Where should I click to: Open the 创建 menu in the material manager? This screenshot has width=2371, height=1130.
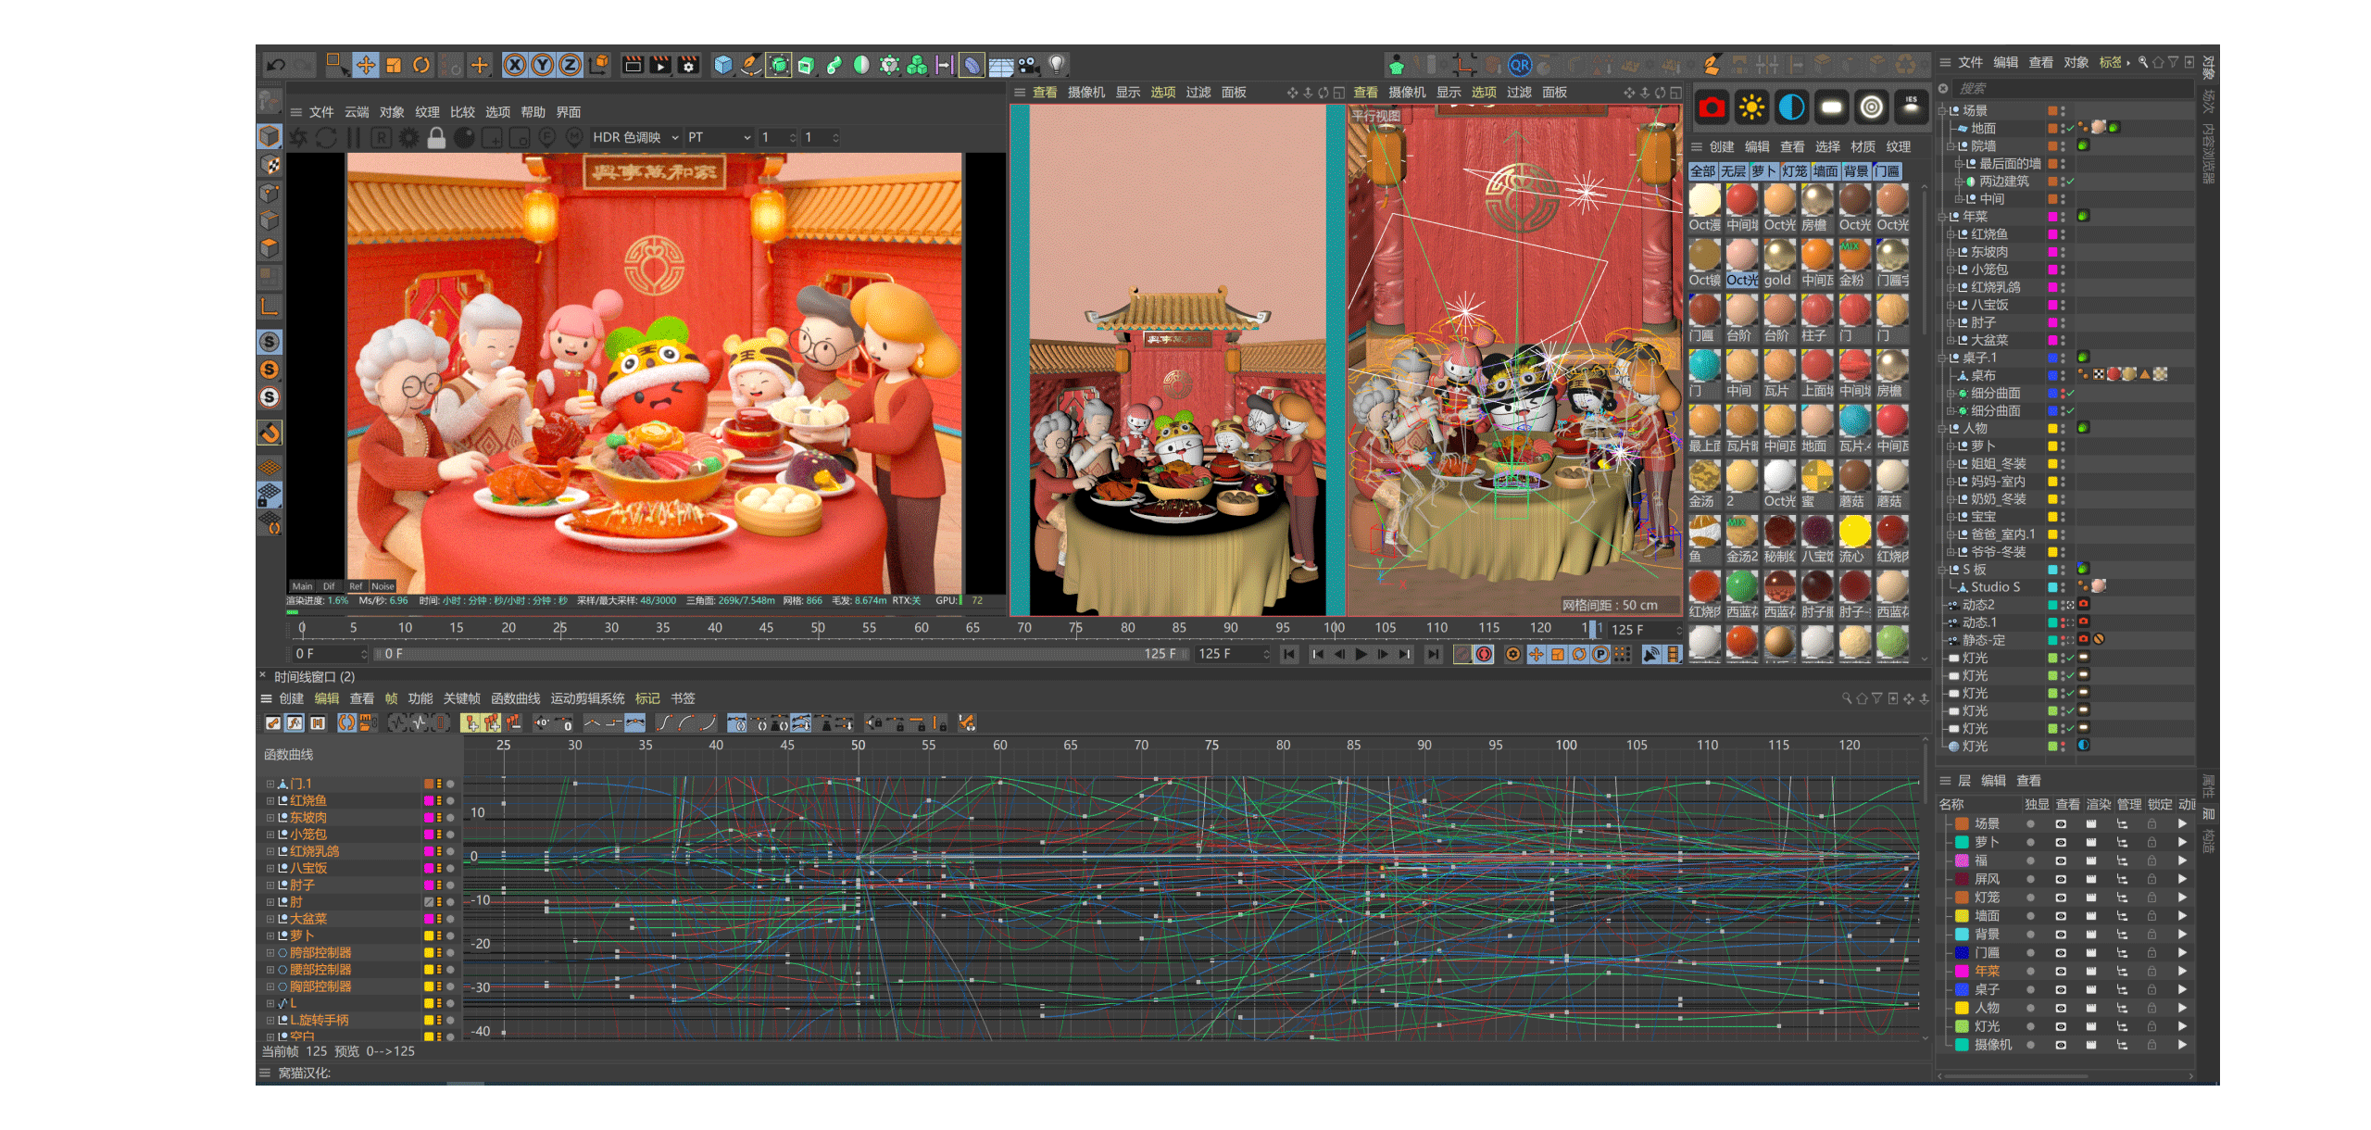[x=1721, y=147]
